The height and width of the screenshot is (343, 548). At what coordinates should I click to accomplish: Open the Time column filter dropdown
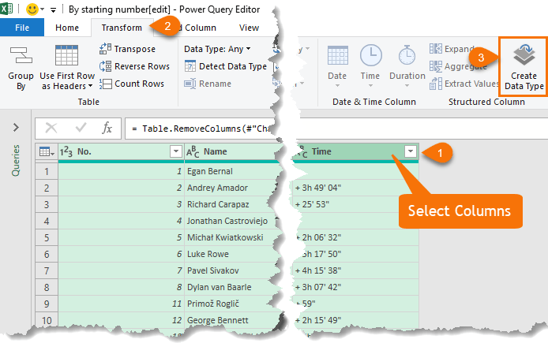(411, 151)
